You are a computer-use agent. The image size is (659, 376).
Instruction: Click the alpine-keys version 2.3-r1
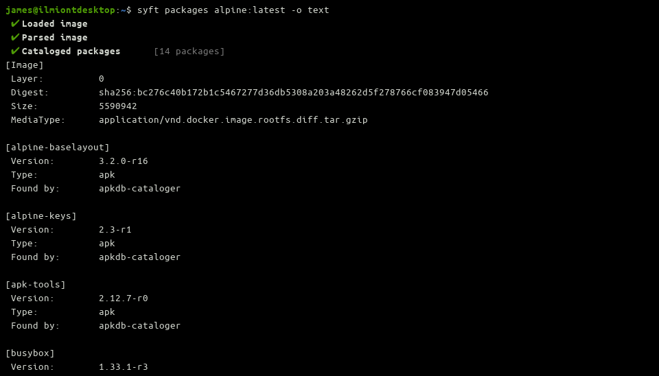tap(115, 230)
